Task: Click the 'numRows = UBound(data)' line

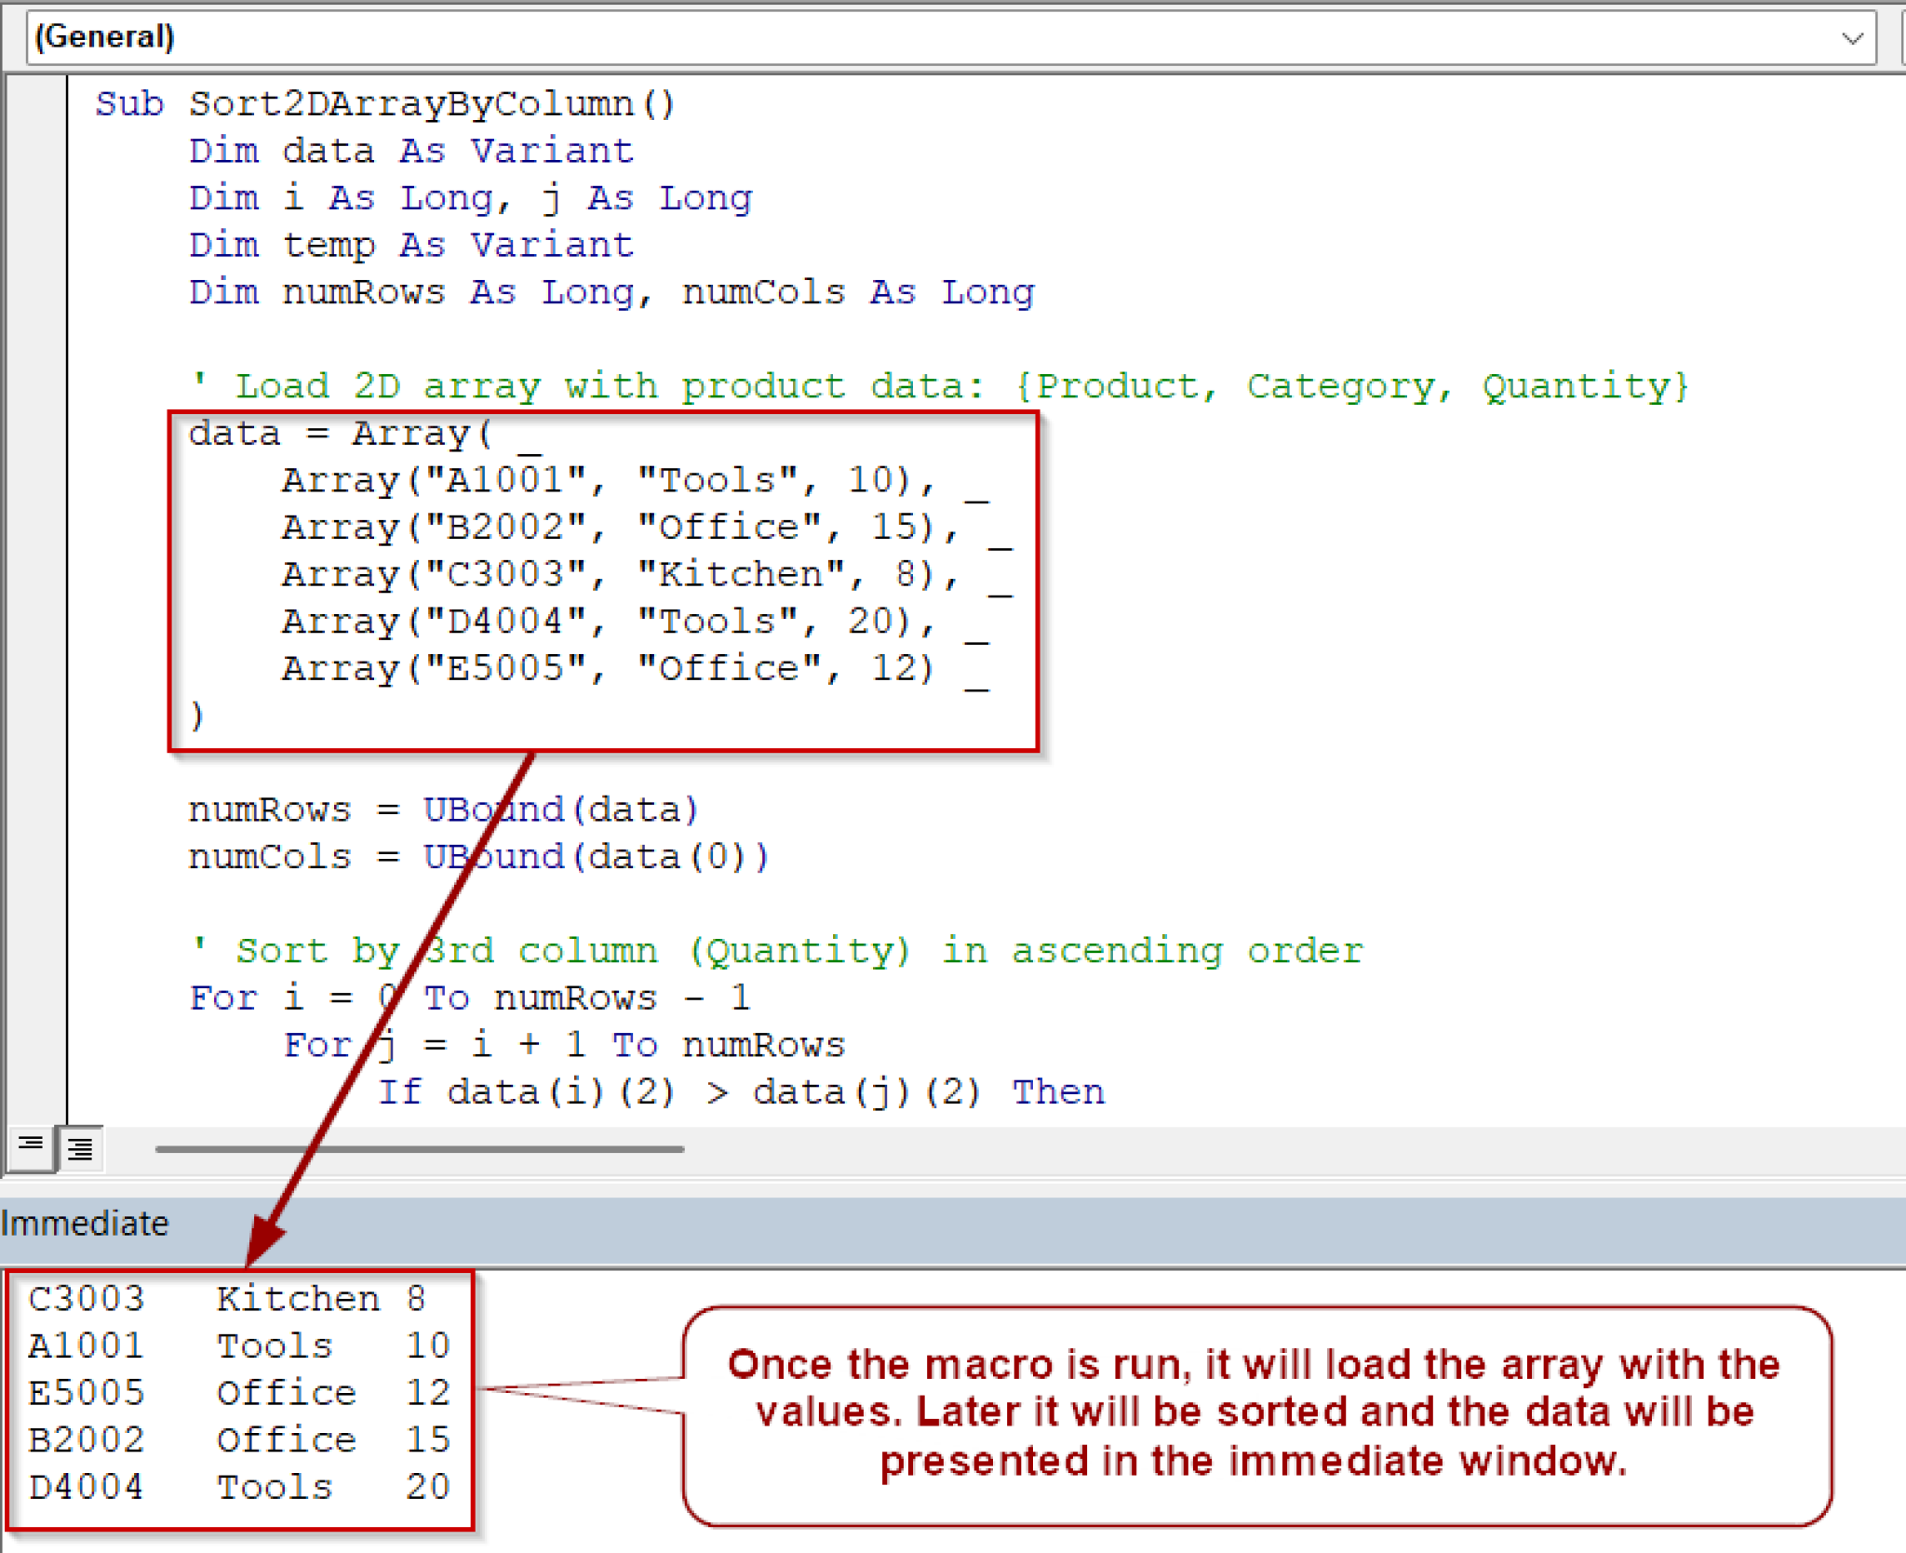Action: point(443,810)
